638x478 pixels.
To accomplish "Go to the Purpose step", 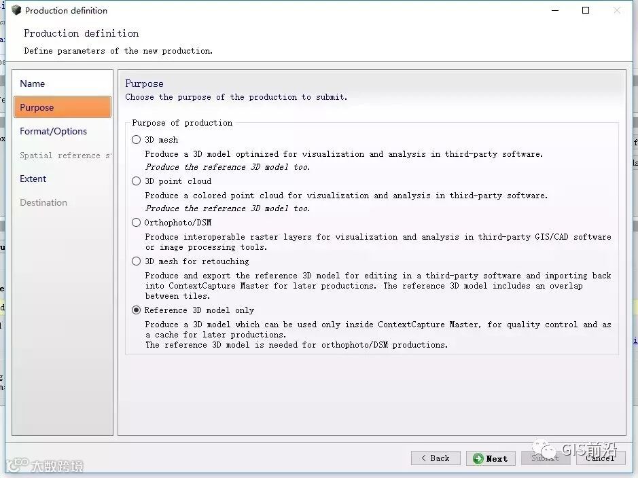I will pyautogui.click(x=63, y=107).
